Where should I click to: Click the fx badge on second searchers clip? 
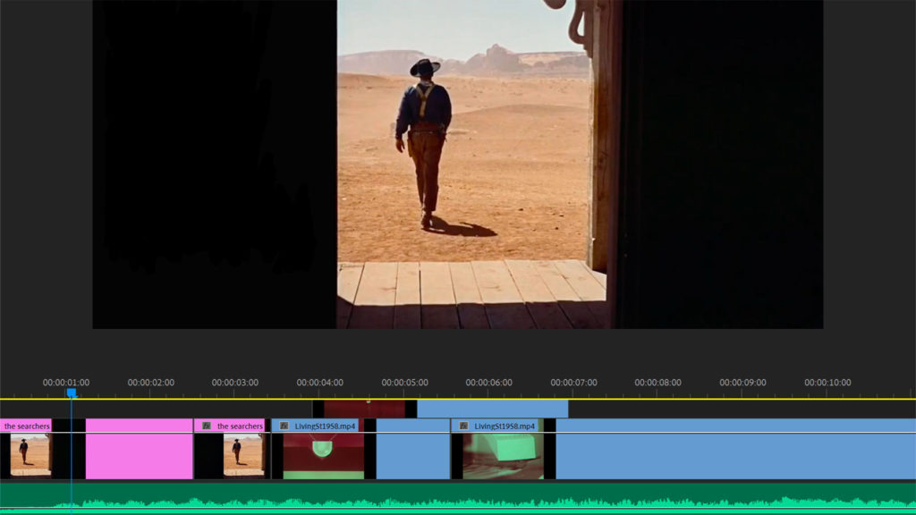click(x=207, y=426)
